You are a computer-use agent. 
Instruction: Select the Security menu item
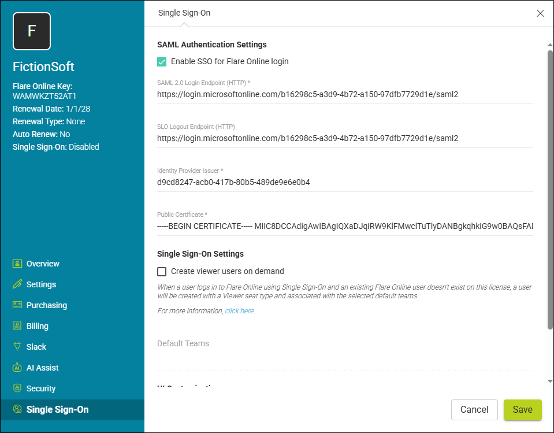click(41, 388)
